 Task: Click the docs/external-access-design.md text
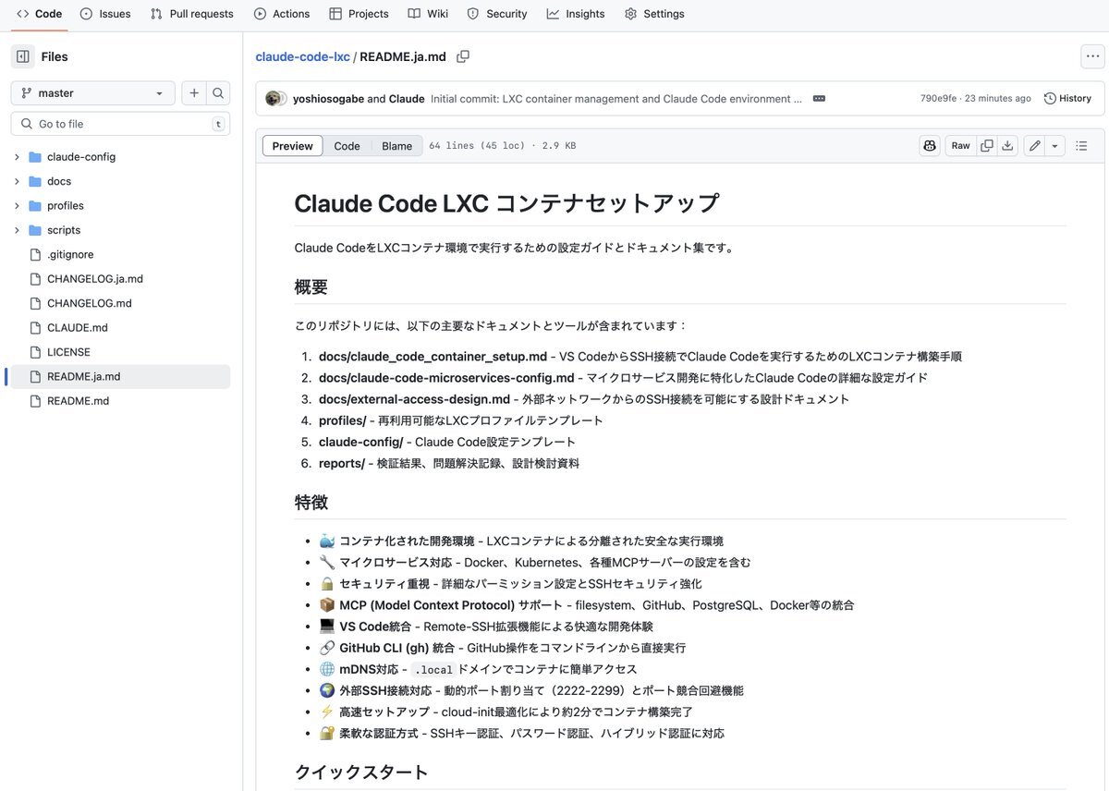coord(414,399)
